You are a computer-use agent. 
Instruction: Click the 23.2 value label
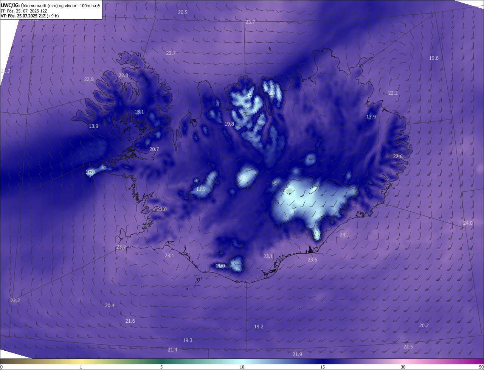pos(121,247)
